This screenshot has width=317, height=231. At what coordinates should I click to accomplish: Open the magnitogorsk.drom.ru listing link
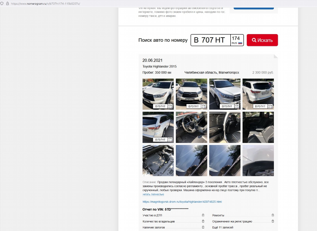182,201
